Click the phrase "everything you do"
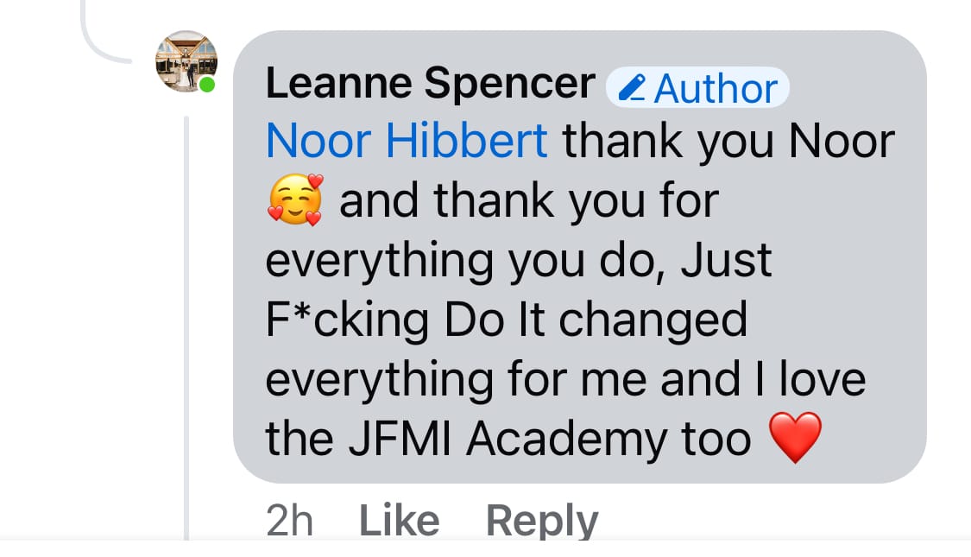The width and height of the screenshot is (971, 557). pos(465,261)
